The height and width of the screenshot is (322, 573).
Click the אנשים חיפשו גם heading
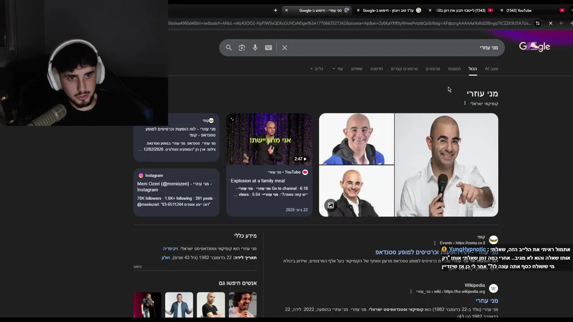click(x=238, y=283)
